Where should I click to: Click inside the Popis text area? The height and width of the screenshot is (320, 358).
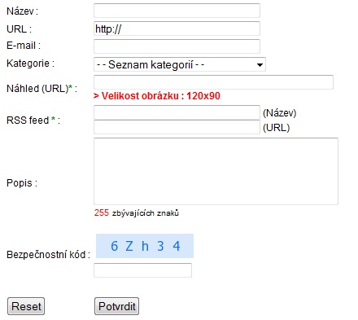(x=216, y=171)
